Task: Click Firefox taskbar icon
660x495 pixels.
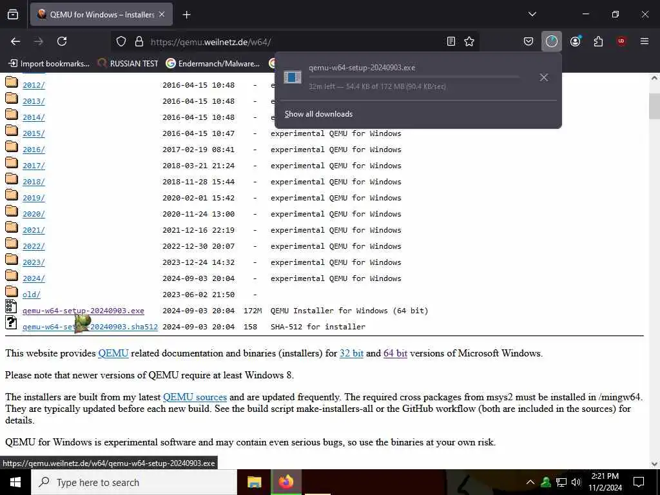Action: pos(286,482)
